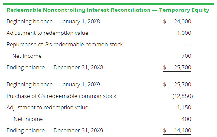Select the 400 net income amount
217x137 pixels.
click(186, 119)
